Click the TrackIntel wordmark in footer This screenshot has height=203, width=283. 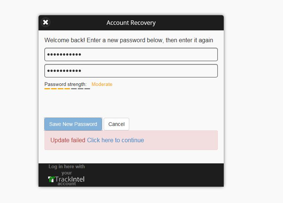70,179
